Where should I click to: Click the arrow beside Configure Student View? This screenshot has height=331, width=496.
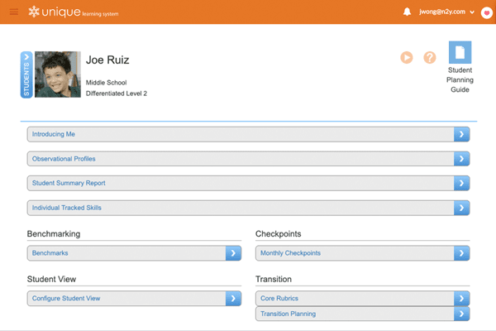233,299
